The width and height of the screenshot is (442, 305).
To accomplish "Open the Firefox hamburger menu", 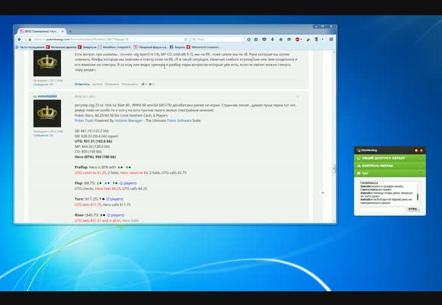I will 331,40.
